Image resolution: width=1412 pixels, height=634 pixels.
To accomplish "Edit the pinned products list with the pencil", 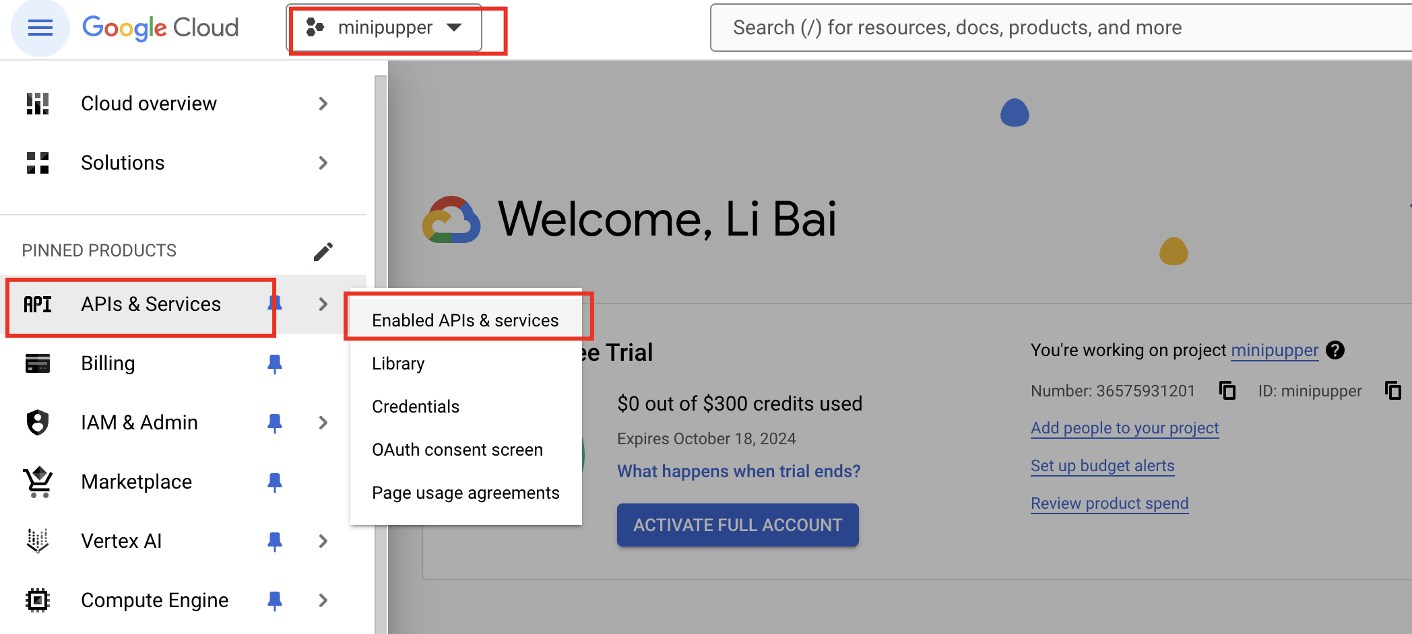I will pos(323,250).
